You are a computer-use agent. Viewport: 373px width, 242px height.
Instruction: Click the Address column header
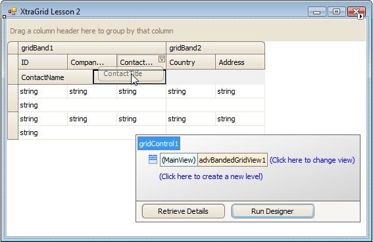240,62
